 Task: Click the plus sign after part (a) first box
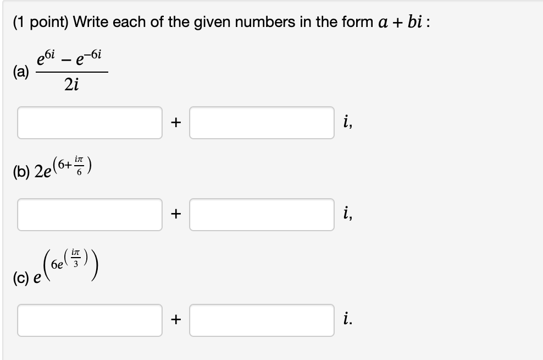pos(176,122)
